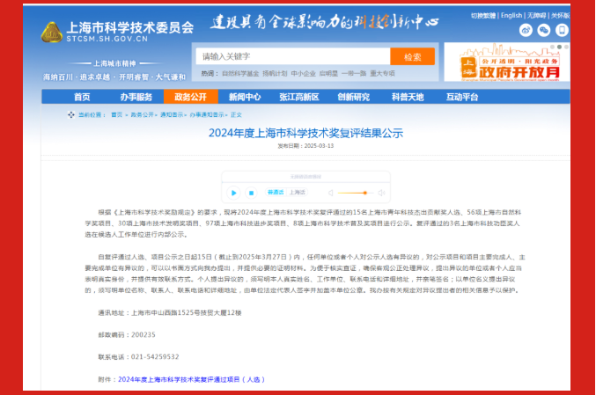596x395 pixels.
Task: Play the article audio reading
Action: (x=234, y=192)
